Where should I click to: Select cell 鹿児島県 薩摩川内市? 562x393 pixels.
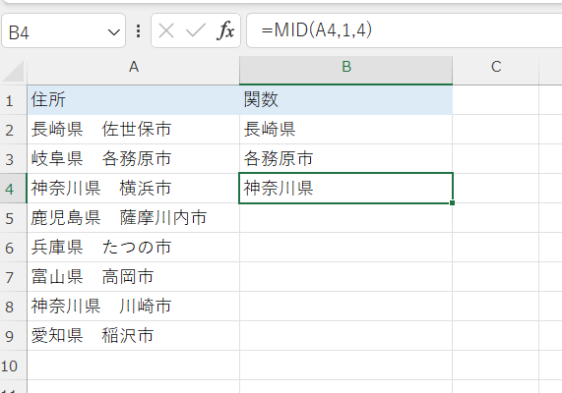[x=133, y=218]
